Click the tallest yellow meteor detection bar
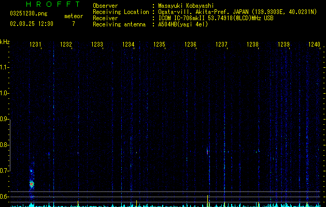The height and width of the screenshot is (207, 326). click(x=207, y=201)
